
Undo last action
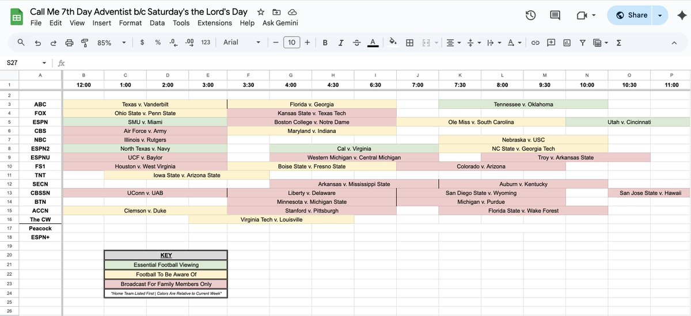(38, 43)
